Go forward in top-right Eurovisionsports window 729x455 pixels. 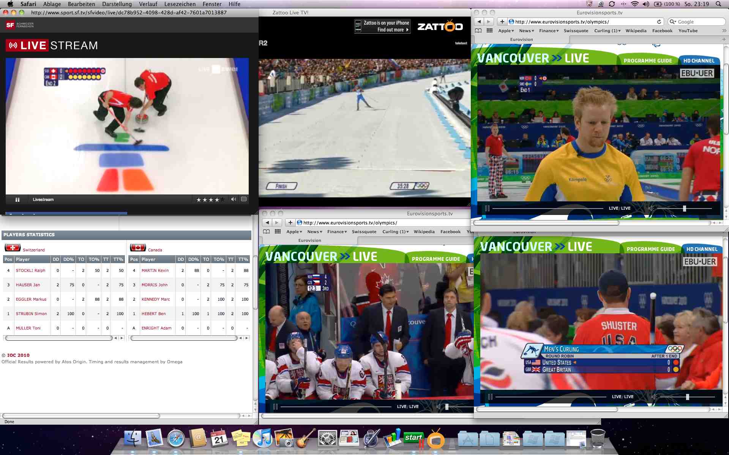[x=489, y=22]
